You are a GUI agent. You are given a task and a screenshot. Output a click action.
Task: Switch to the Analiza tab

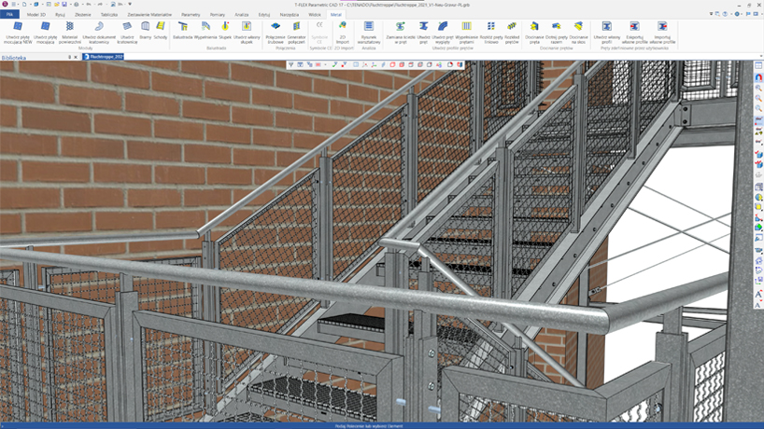click(242, 15)
